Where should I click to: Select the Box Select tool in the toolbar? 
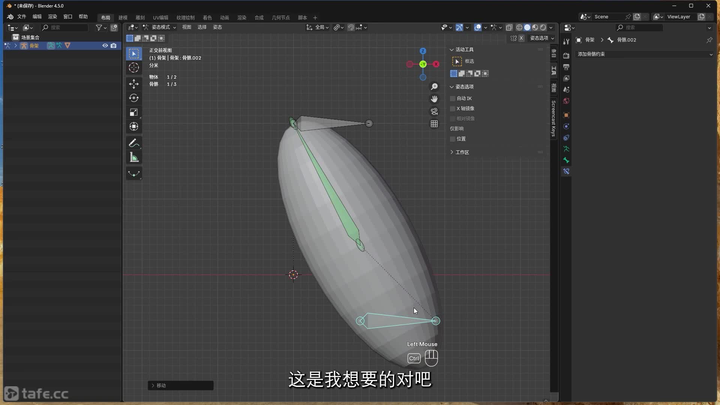(x=134, y=54)
